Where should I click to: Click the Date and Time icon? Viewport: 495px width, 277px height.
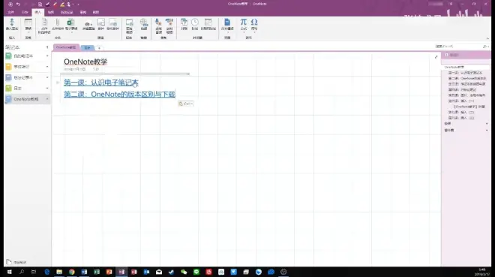tap(208, 24)
